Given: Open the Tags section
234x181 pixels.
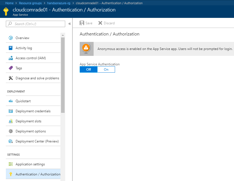Looking at the screenshot, I should (x=33, y=68).
